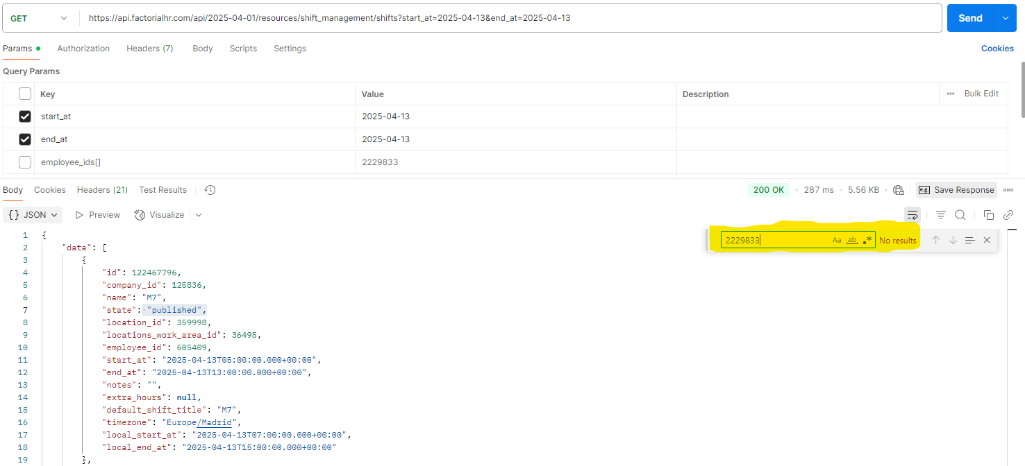Screen dimensions: 1025x466
Task: Click the end_at key cell
Action: 194,139
